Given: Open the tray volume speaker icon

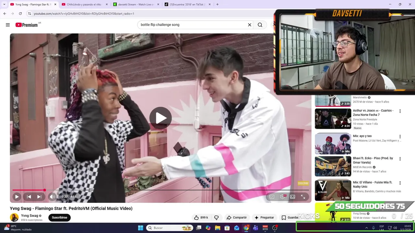Looking at the screenshot, I should [x=395, y=228].
